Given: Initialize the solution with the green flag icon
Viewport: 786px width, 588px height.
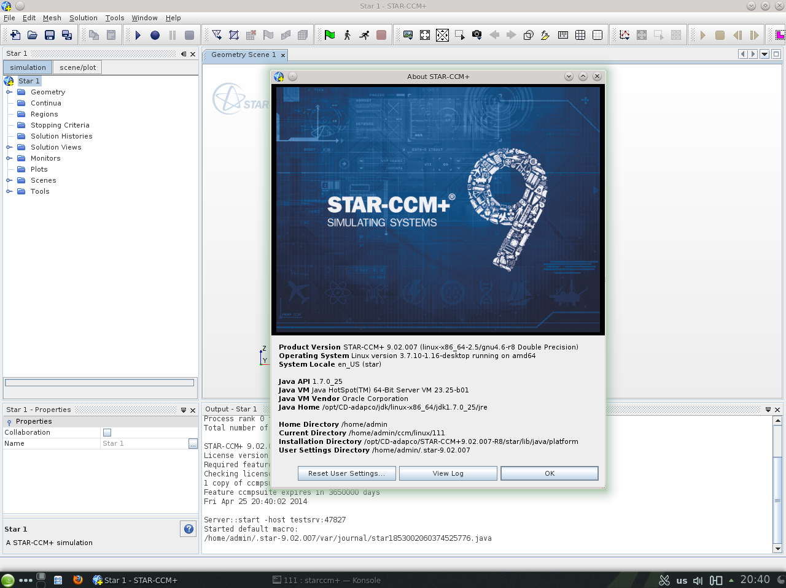Looking at the screenshot, I should point(330,35).
